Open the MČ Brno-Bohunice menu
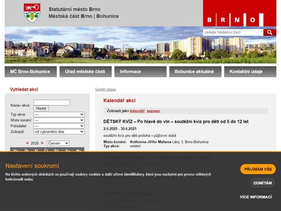This screenshot has width=281, height=211. click(x=31, y=71)
